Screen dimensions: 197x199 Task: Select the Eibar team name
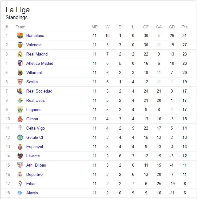pos(31,184)
